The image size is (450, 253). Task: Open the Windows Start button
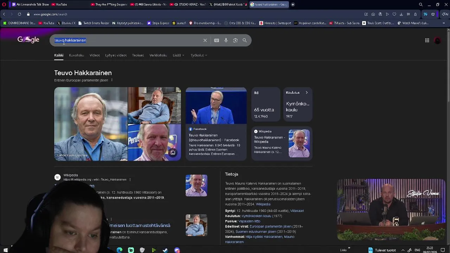[5, 250]
